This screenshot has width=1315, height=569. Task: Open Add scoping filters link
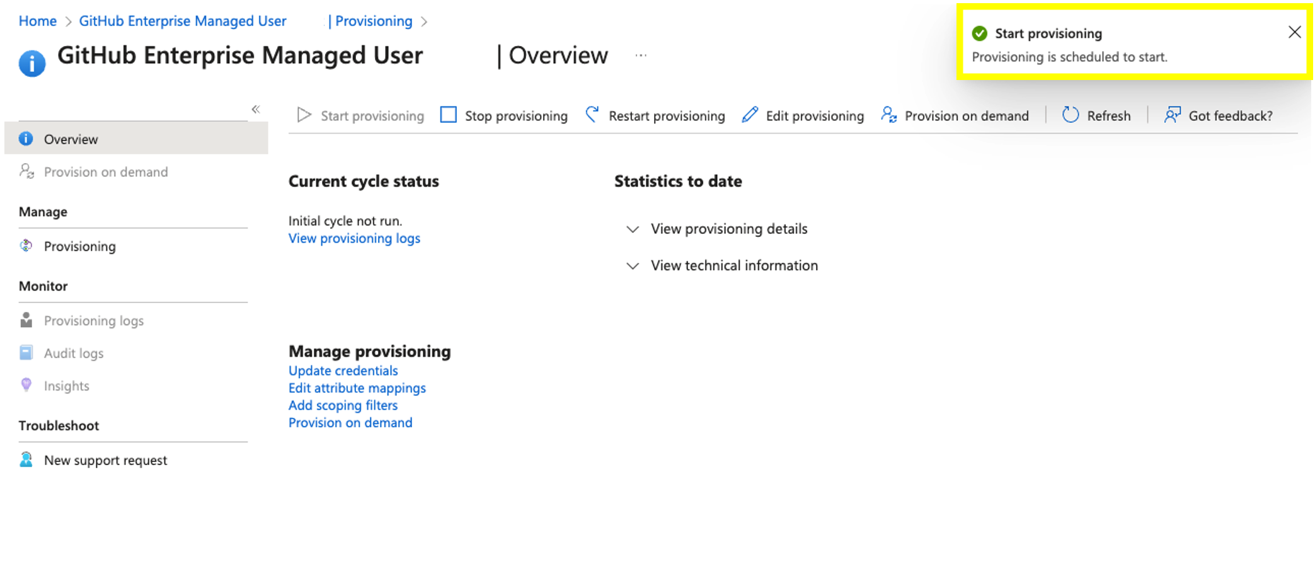343,405
